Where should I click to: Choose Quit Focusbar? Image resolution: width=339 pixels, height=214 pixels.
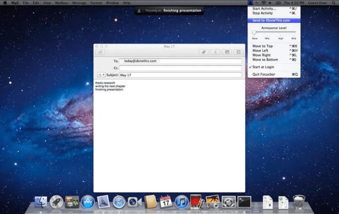pyautogui.click(x=274, y=75)
